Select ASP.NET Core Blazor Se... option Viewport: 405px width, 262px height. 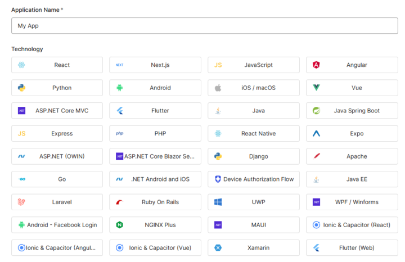point(155,156)
